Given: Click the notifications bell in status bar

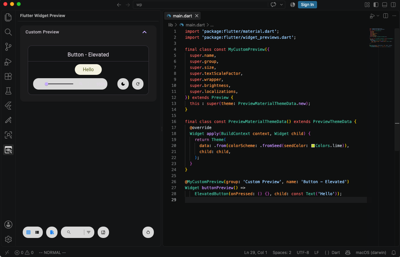Looking at the screenshot, I should 393,252.
